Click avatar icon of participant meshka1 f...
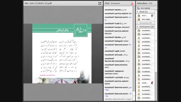 [x=139, y=34]
